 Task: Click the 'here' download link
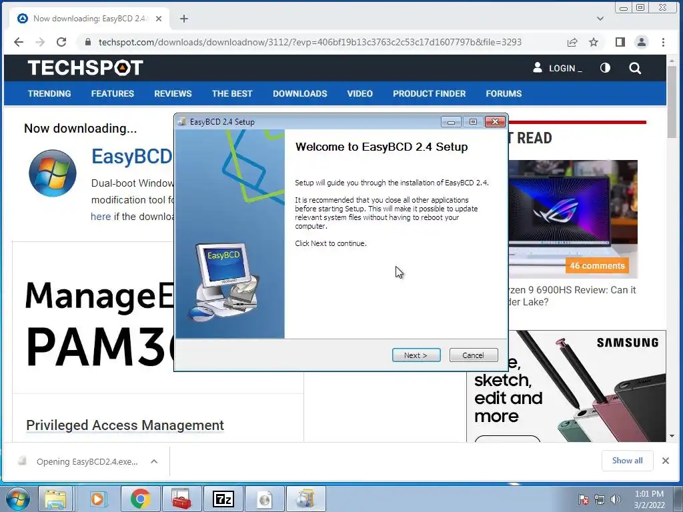pos(101,217)
